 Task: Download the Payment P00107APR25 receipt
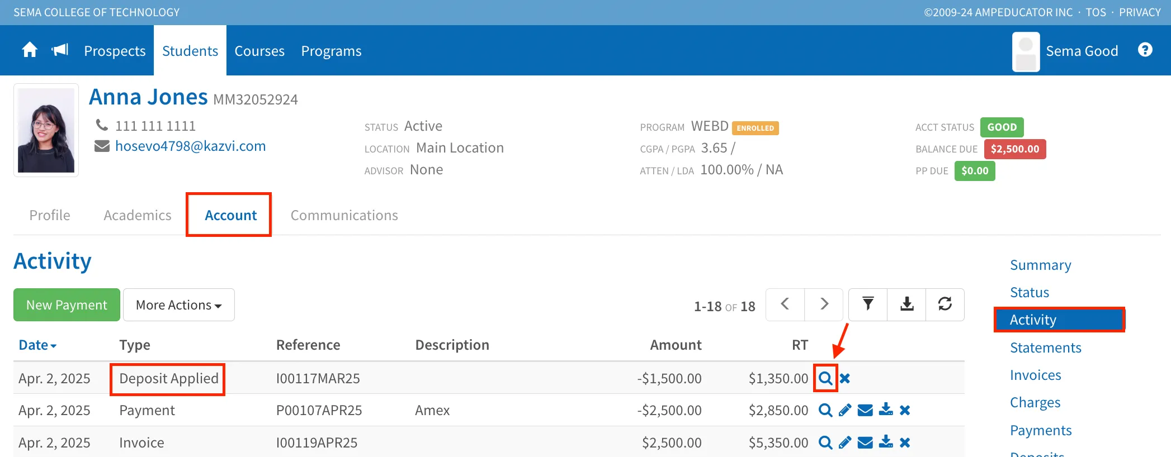tap(886, 410)
